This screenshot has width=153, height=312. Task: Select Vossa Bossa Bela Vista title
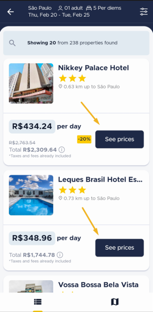click(98, 285)
